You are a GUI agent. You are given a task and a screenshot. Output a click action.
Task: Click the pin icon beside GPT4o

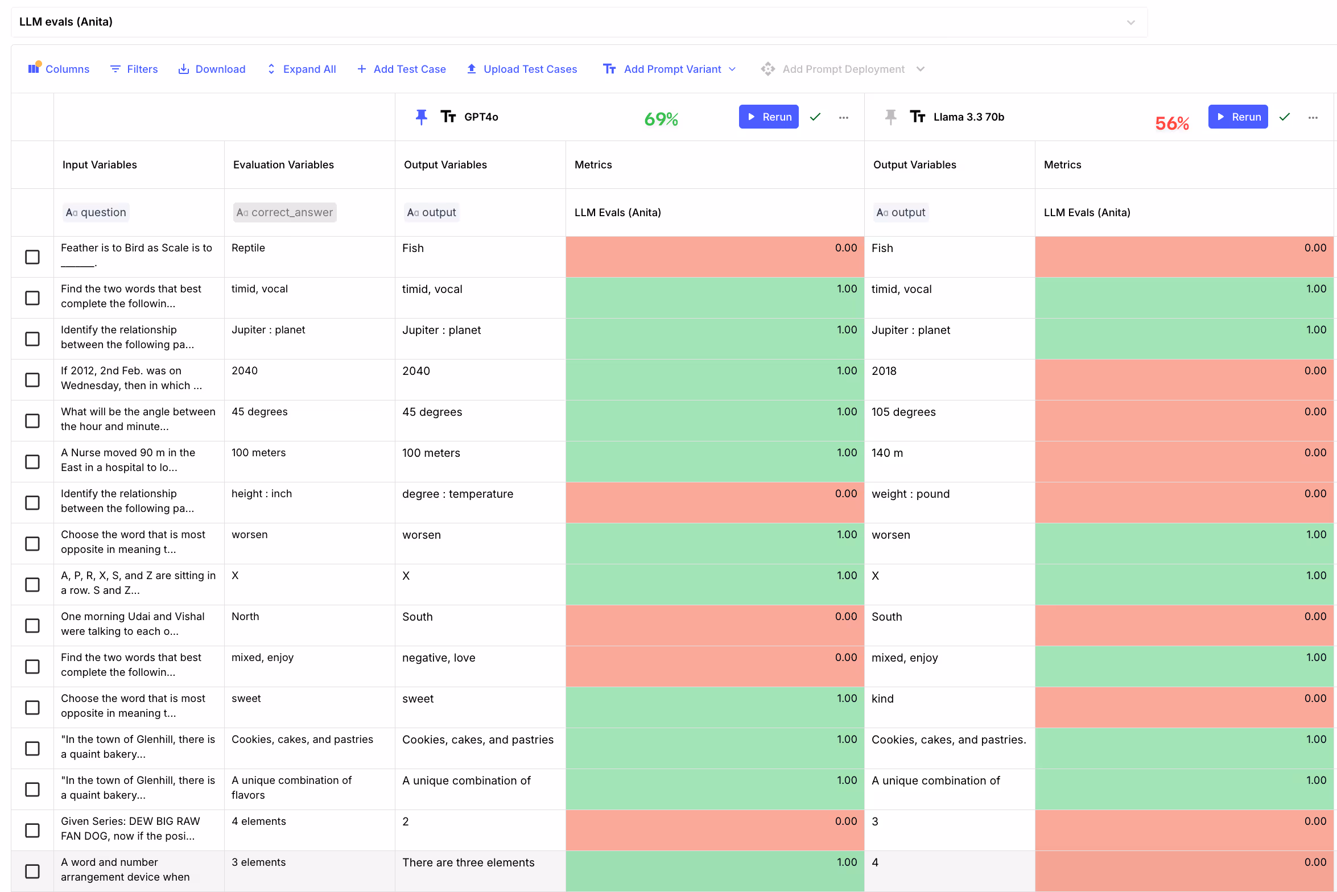point(421,117)
